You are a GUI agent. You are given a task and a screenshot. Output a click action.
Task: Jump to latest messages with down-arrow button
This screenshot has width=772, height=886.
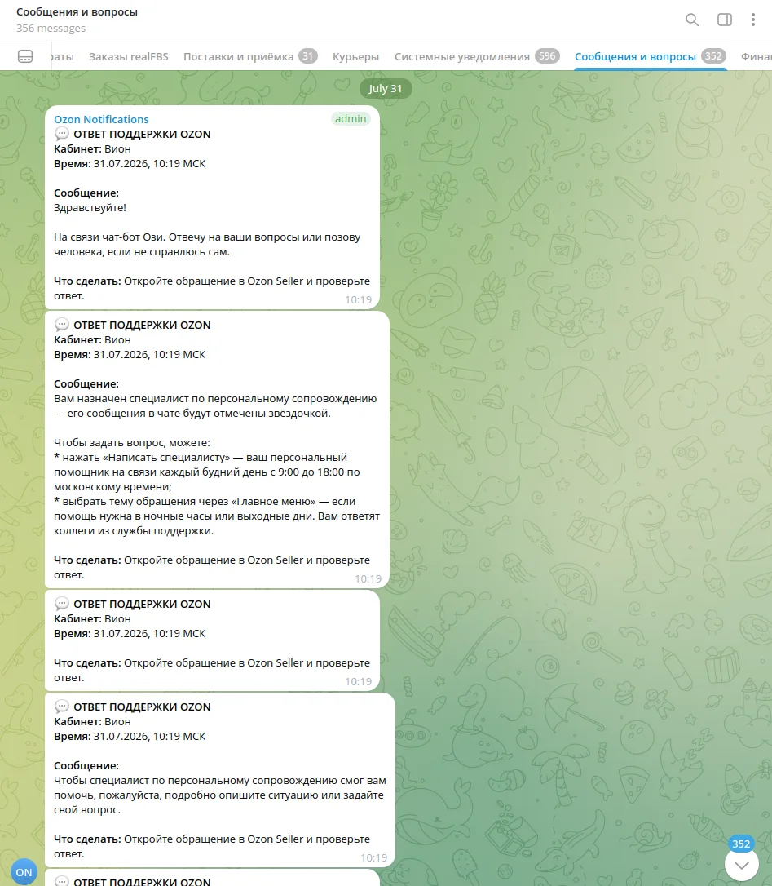(742, 865)
